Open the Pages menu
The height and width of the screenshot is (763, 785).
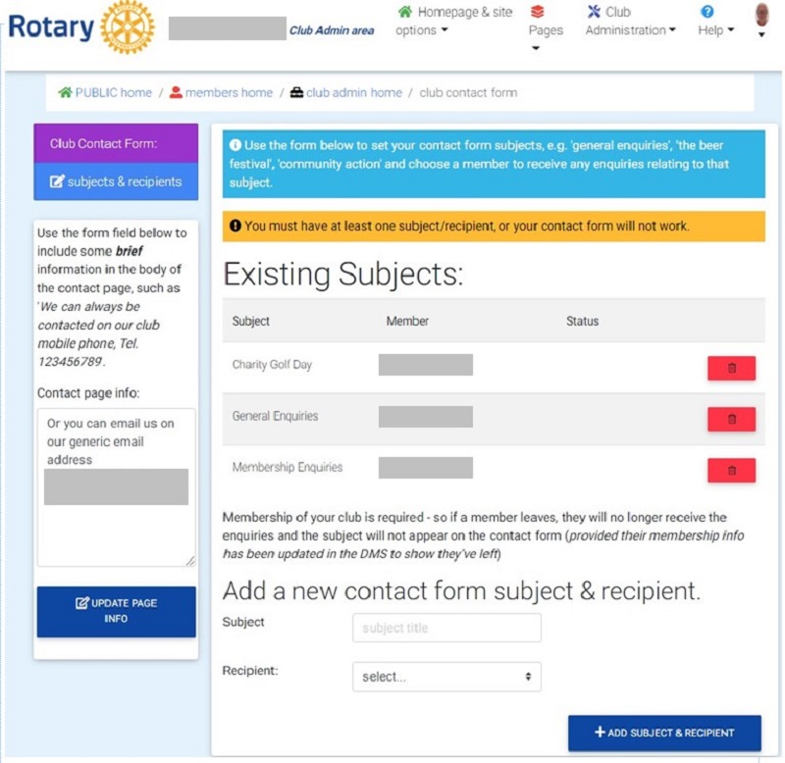coord(546,29)
